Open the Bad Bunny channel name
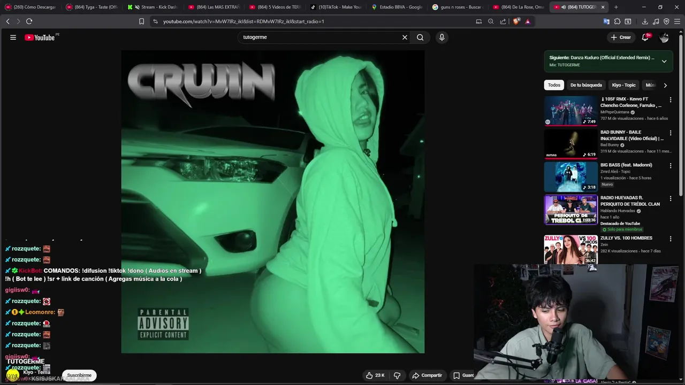Screen dimensions: 685x385 tap(610, 145)
